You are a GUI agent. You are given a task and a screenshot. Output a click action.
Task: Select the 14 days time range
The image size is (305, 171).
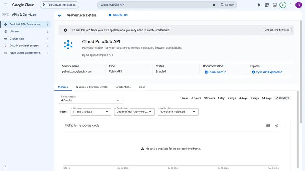point(266,98)
